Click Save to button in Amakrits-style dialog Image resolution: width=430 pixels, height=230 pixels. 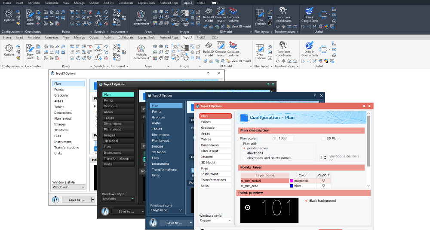click(x=126, y=212)
